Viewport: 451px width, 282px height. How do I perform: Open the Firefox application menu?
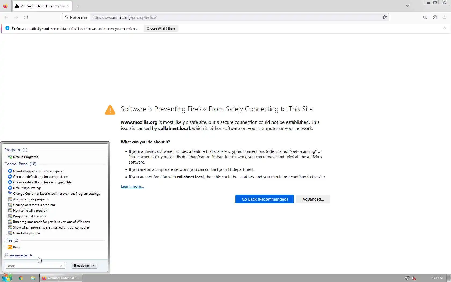(445, 17)
